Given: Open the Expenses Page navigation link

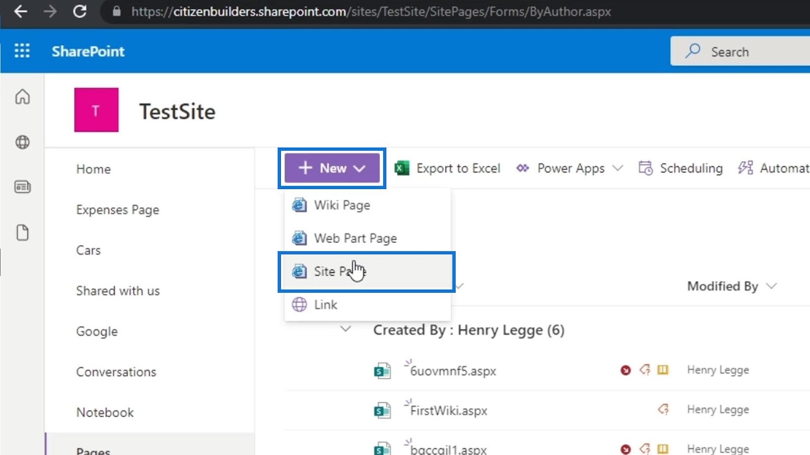Looking at the screenshot, I should pyautogui.click(x=117, y=210).
